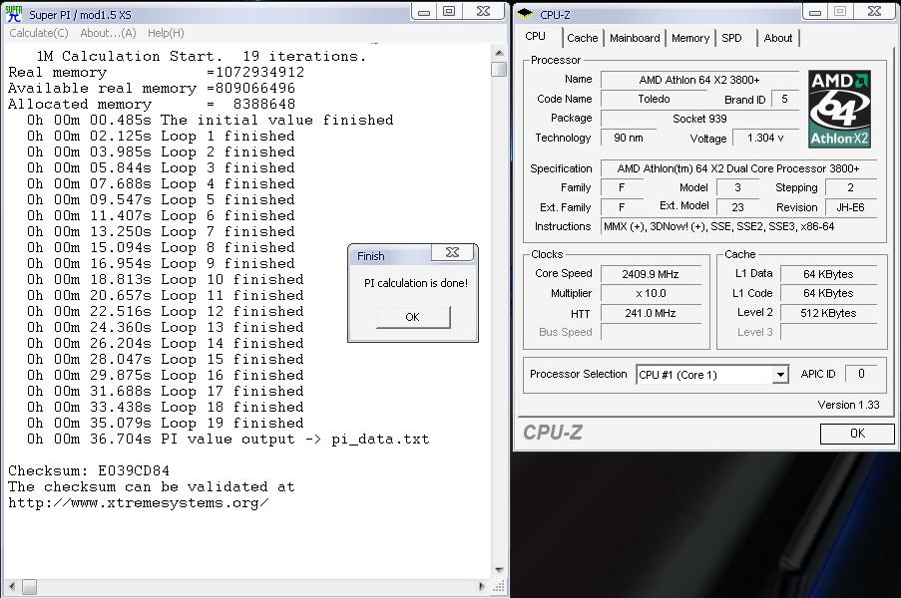The width and height of the screenshot is (901, 598).
Task: Click the Package value Socket 939
Action: [x=699, y=119]
